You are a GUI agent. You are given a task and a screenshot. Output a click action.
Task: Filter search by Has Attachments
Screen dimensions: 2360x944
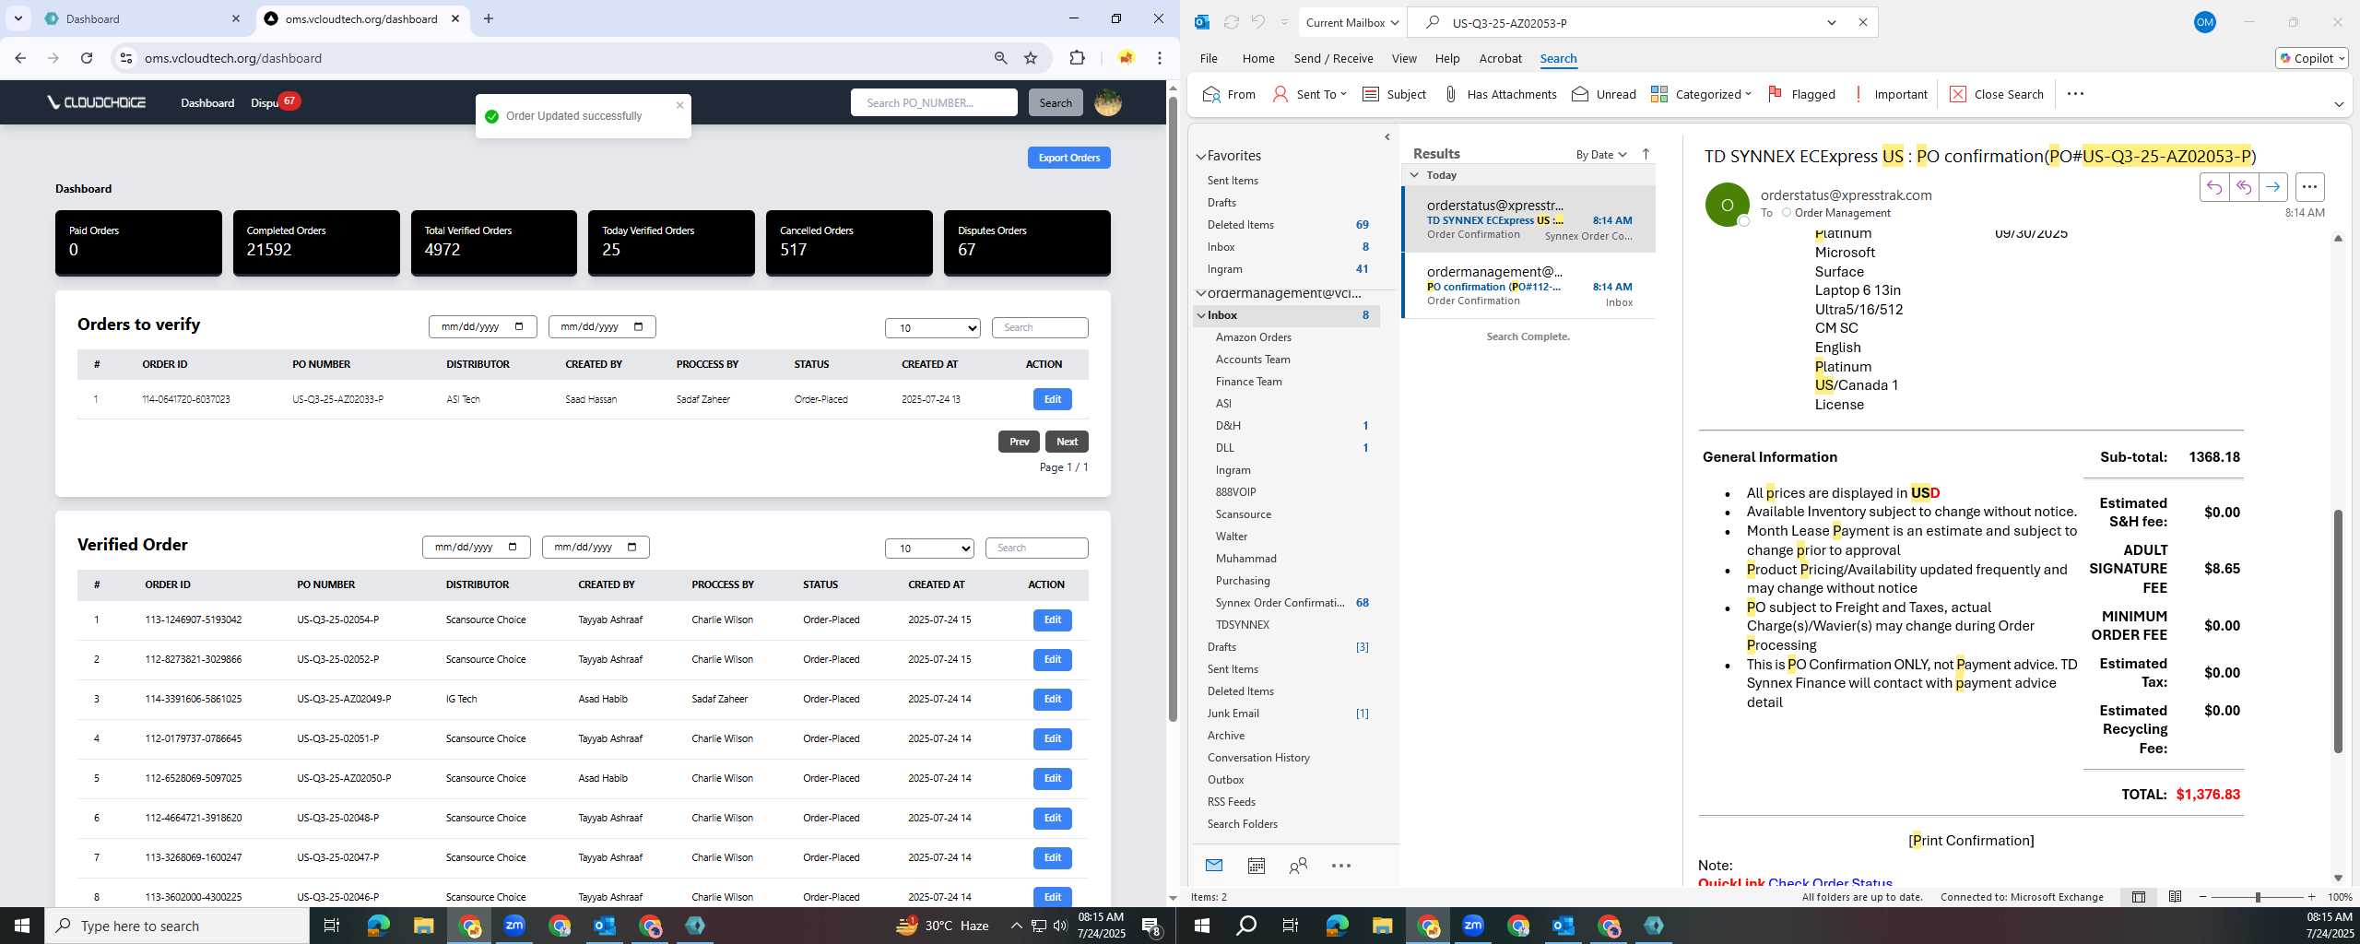[1500, 94]
